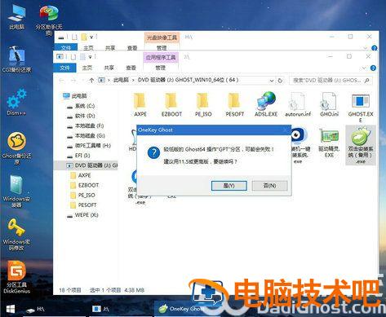Open the Dism++ desktop shortcut
This screenshot has width=386, height=317.
pos(16,102)
